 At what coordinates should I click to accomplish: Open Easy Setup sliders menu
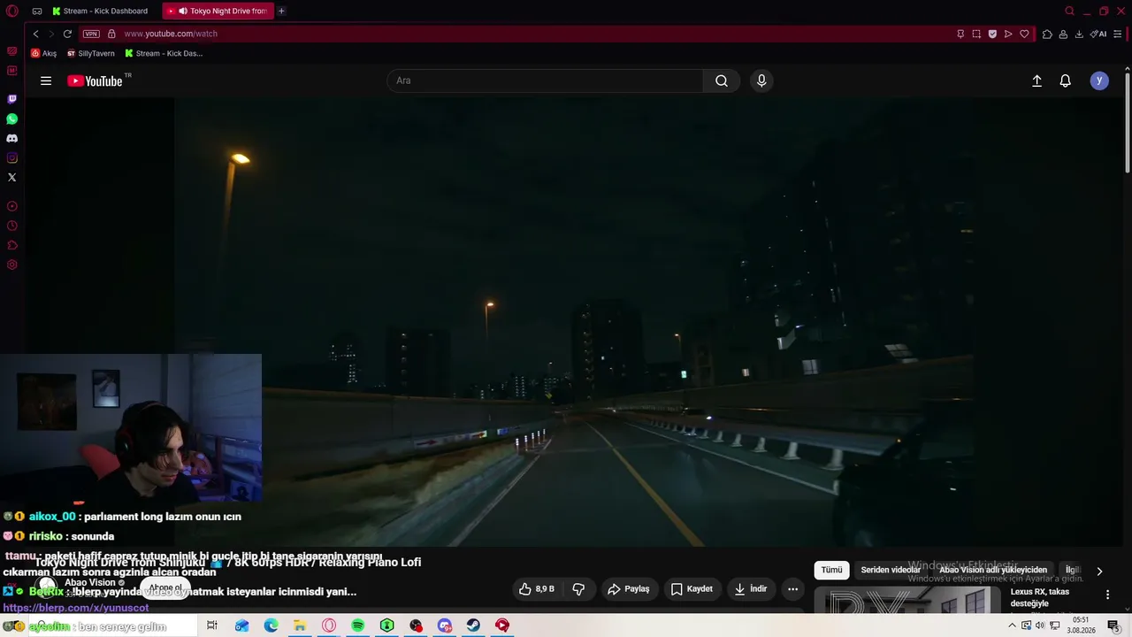(x=1118, y=34)
